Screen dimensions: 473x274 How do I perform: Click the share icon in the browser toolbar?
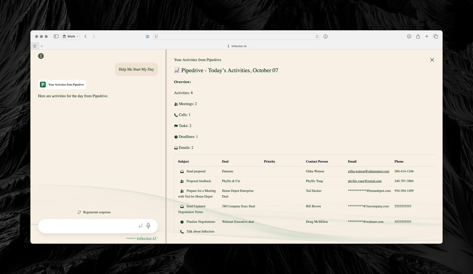point(418,36)
